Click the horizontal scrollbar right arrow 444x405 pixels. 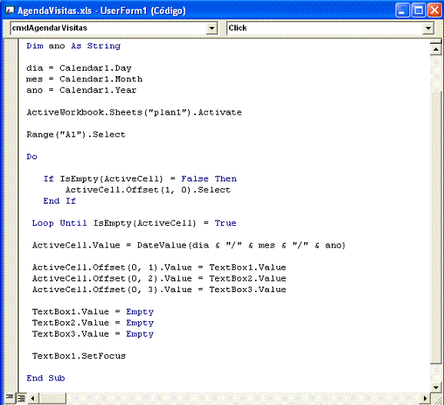pyautogui.click(x=425, y=399)
